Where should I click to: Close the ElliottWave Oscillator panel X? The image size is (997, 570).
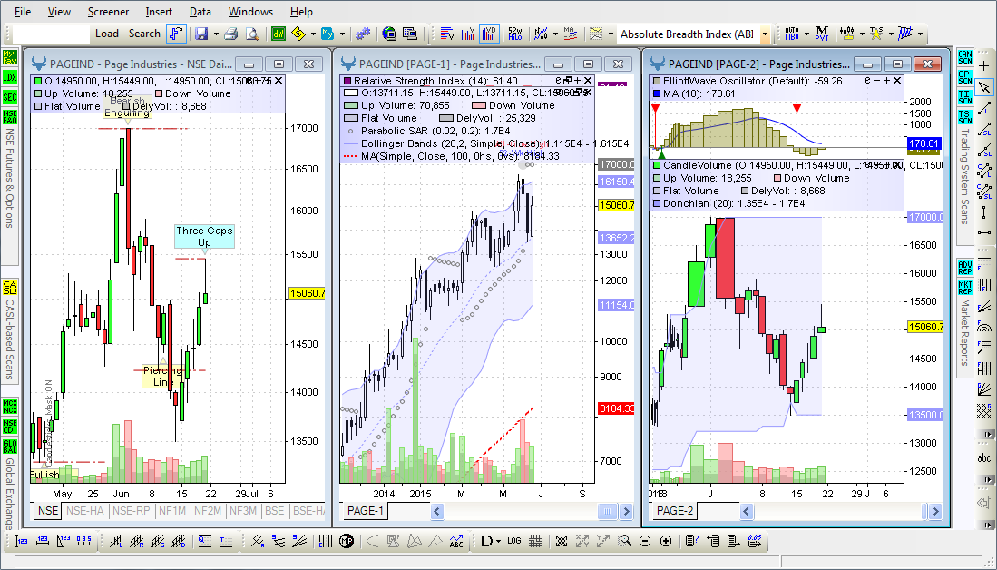(897, 81)
